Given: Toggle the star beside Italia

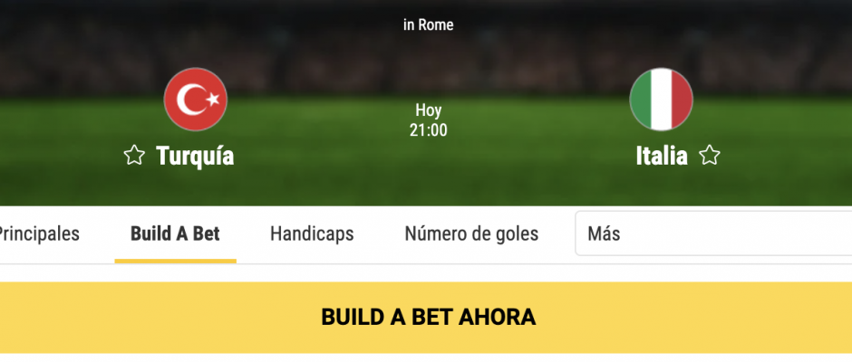Looking at the screenshot, I should [709, 156].
